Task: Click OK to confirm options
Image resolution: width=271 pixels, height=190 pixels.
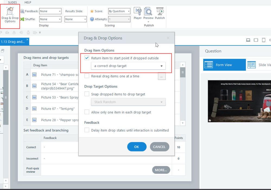Action: [136, 147]
